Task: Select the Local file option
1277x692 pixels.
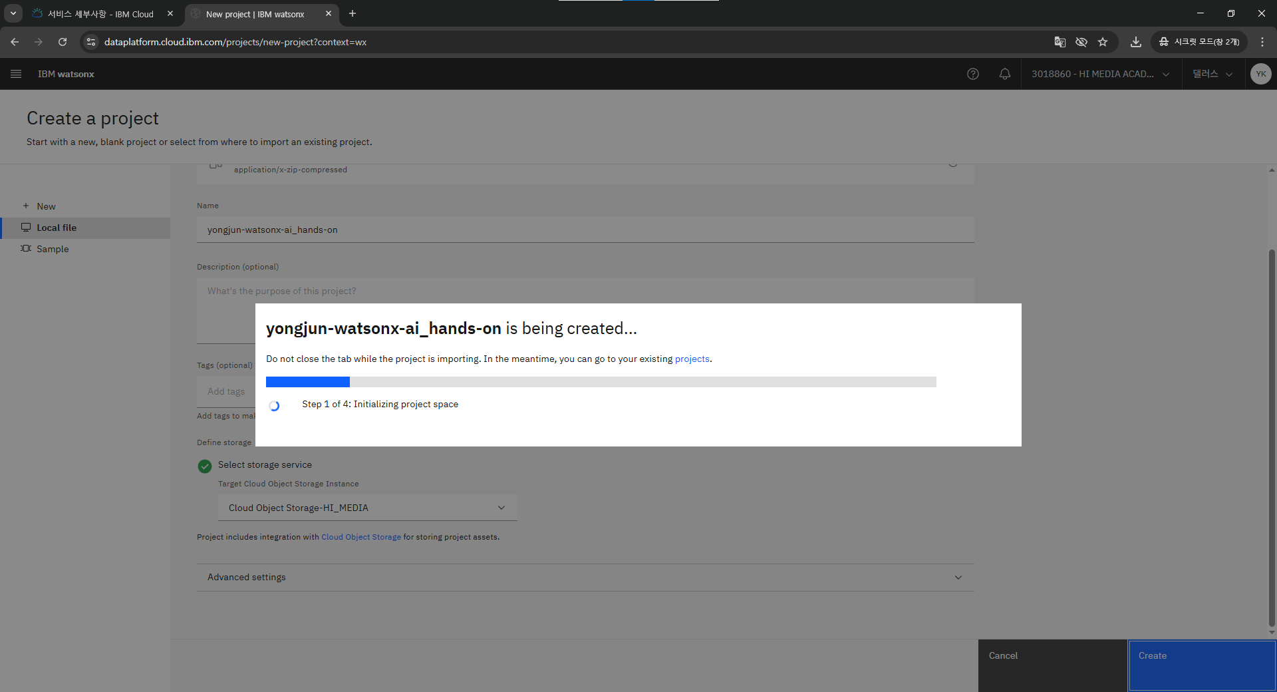Action: pyautogui.click(x=85, y=228)
